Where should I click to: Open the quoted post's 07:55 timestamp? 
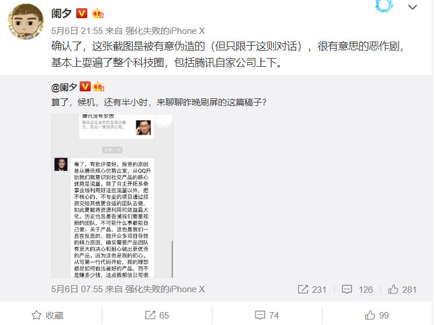pyautogui.click(x=77, y=289)
